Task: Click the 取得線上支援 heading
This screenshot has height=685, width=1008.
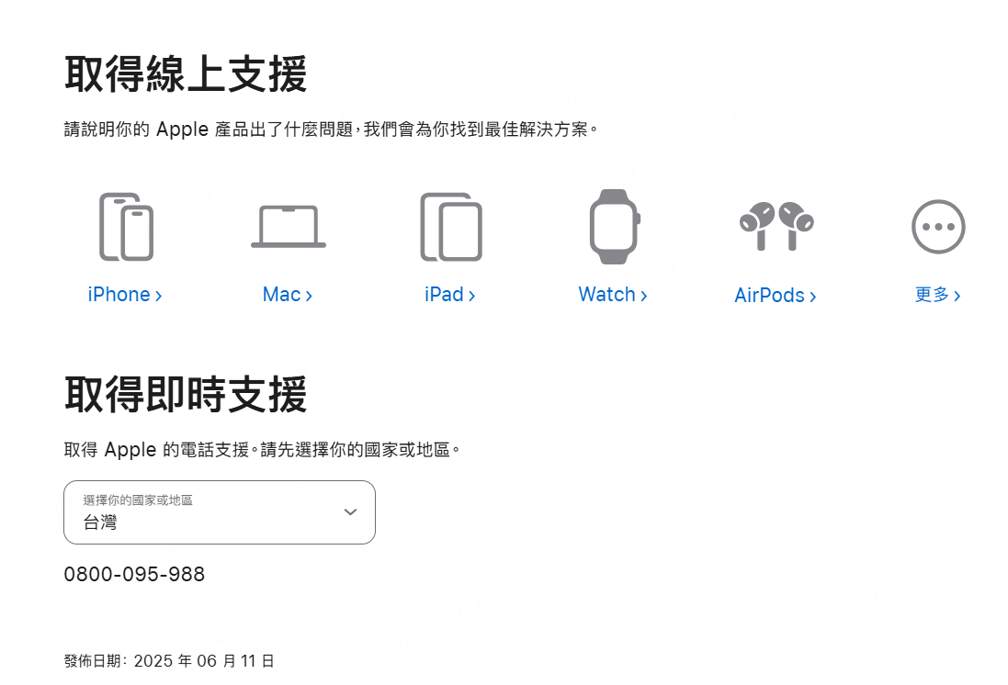Action: pyautogui.click(x=186, y=74)
